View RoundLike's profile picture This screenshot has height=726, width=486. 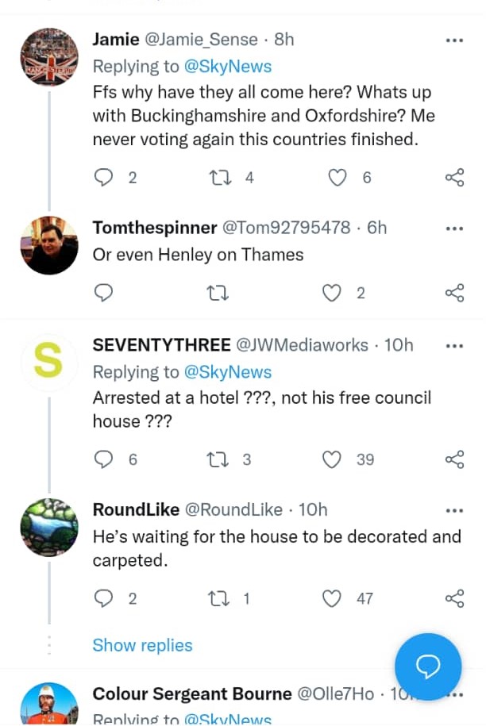[48, 527]
